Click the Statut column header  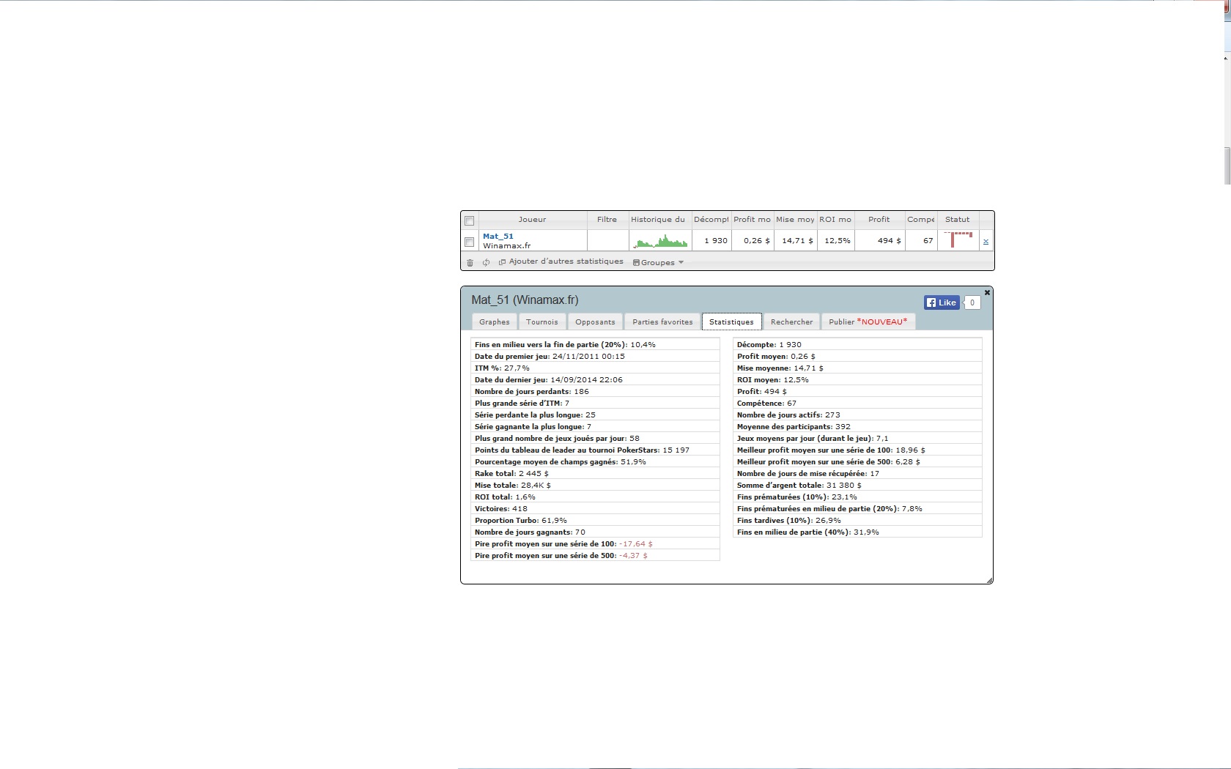tap(958, 219)
